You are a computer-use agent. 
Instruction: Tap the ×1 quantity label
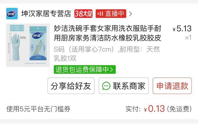pyautogui.click(x=188, y=38)
